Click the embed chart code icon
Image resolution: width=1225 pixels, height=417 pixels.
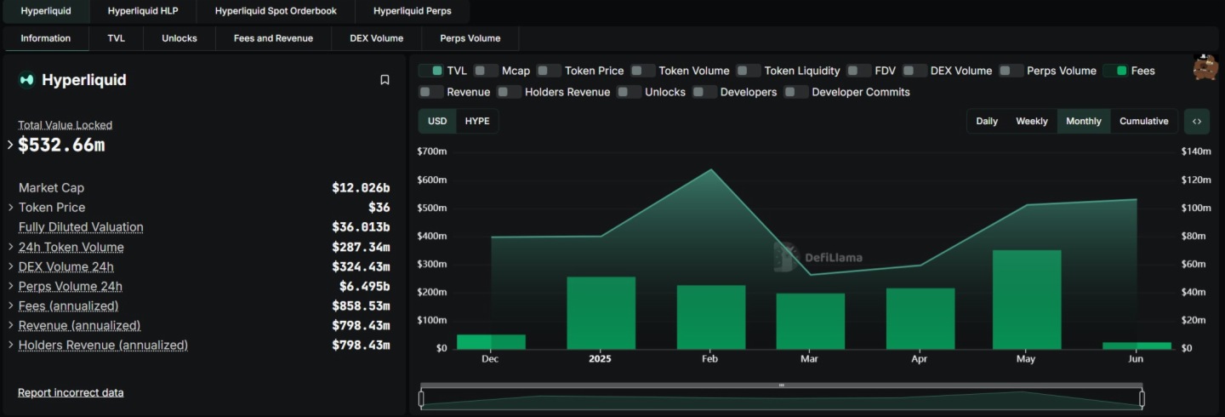pyautogui.click(x=1196, y=121)
